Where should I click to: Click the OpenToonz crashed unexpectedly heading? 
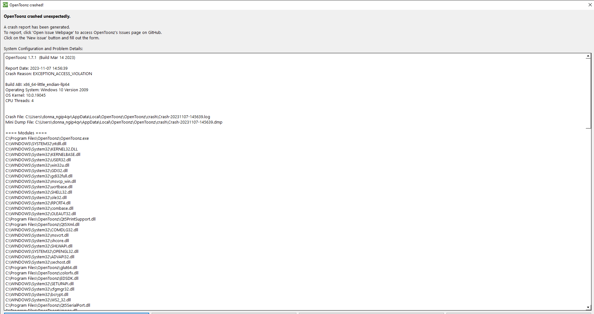click(37, 16)
